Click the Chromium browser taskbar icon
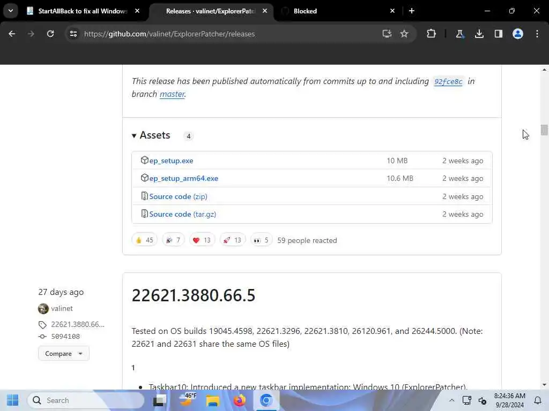This screenshot has height=411, width=549. 266,400
